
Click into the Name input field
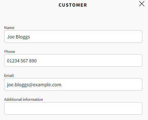click(x=73, y=37)
